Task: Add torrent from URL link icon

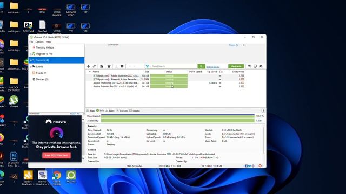Action: click(x=95, y=66)
